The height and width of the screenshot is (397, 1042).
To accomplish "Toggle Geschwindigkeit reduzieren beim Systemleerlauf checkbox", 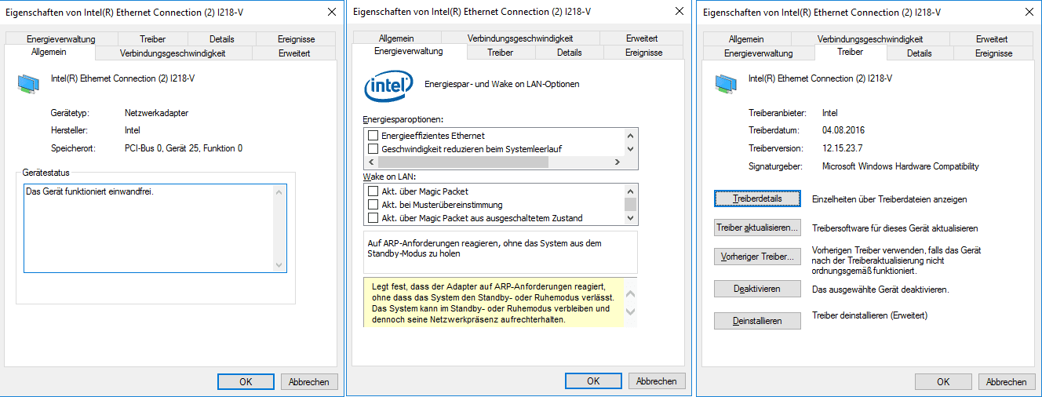I will 373,149.
